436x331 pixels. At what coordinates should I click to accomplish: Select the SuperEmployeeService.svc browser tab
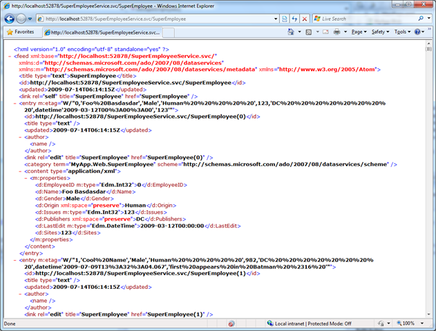99,32
